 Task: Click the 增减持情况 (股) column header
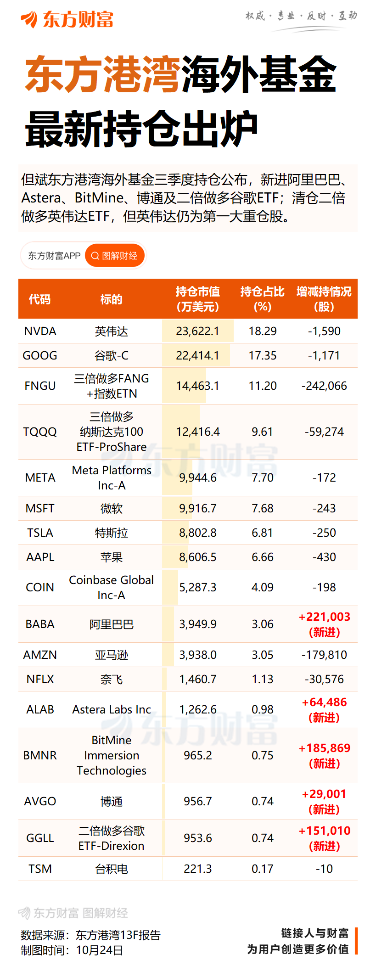point(324,299)
